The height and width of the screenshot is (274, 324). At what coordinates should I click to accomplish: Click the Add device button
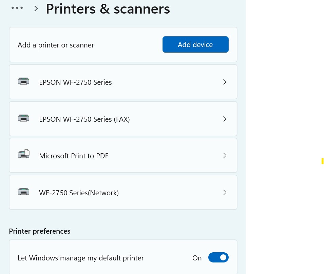(x=195, y=44)
